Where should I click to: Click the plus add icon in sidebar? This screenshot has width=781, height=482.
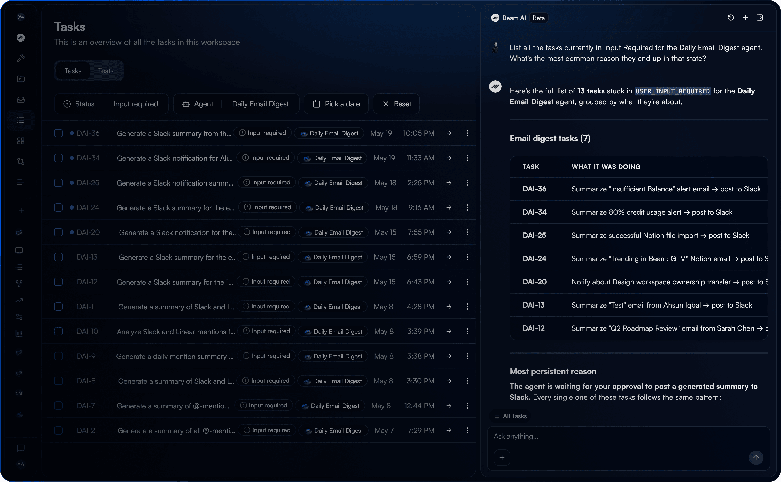point(21,211)
